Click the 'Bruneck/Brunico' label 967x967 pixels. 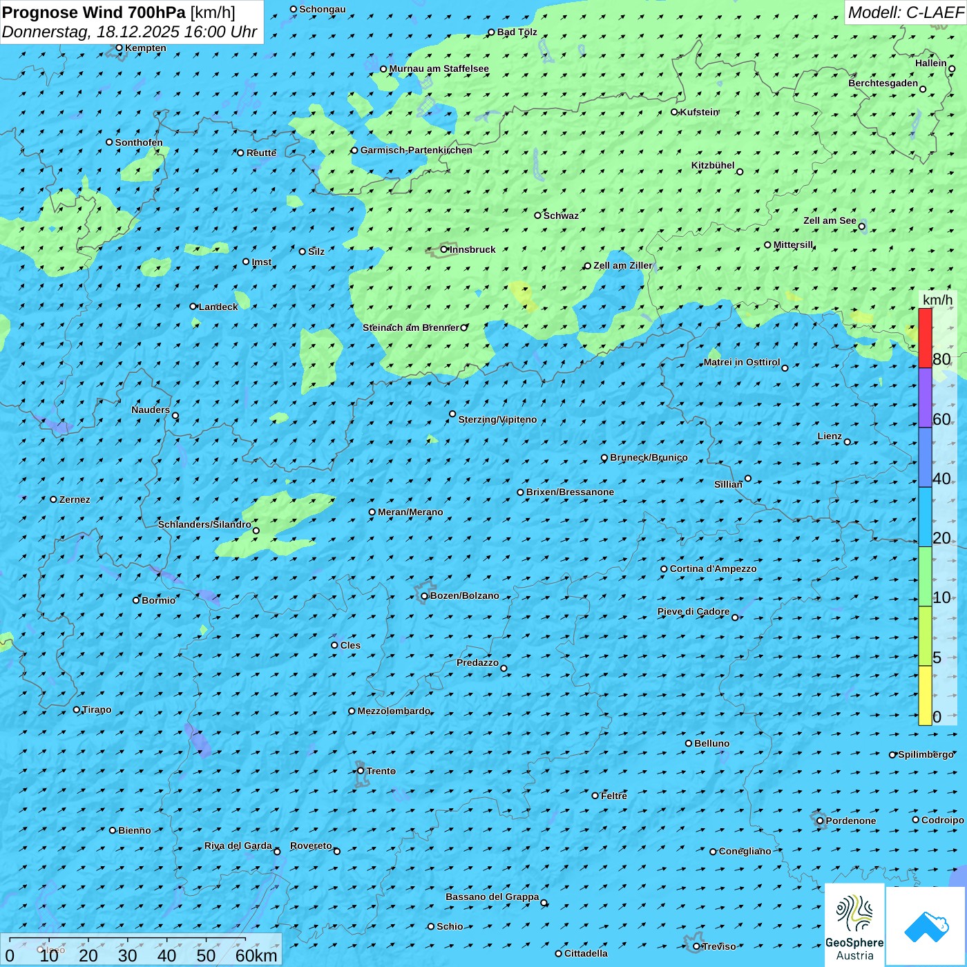point(649,457)
